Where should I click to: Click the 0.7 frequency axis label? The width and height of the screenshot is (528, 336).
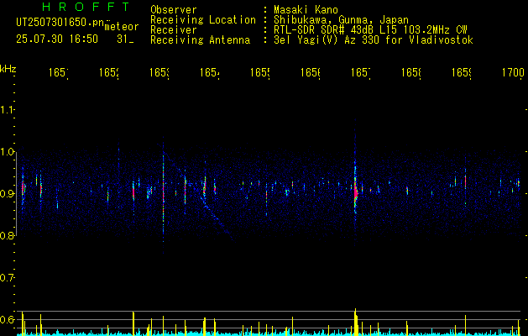(x=7, y=278)
